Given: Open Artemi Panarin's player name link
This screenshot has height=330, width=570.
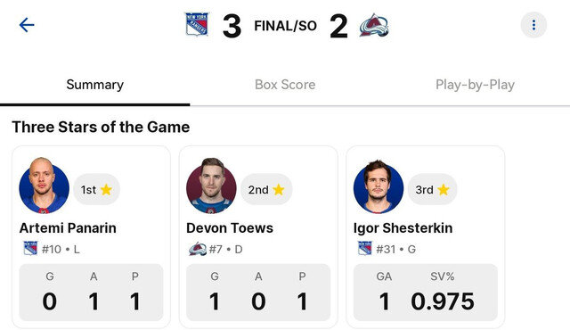Looking at the screenshot, I should (68, 228).
